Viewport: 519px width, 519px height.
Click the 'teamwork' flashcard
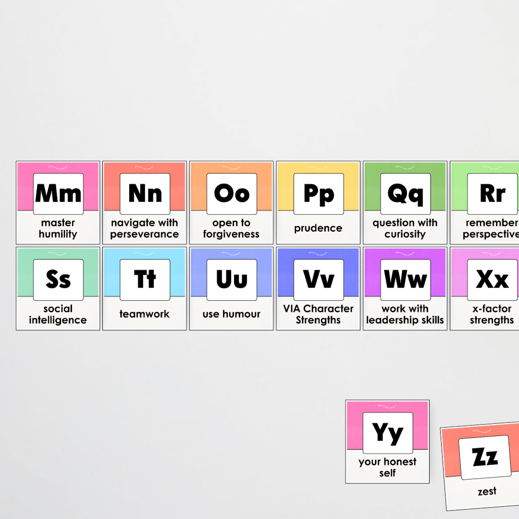point(144,288)
